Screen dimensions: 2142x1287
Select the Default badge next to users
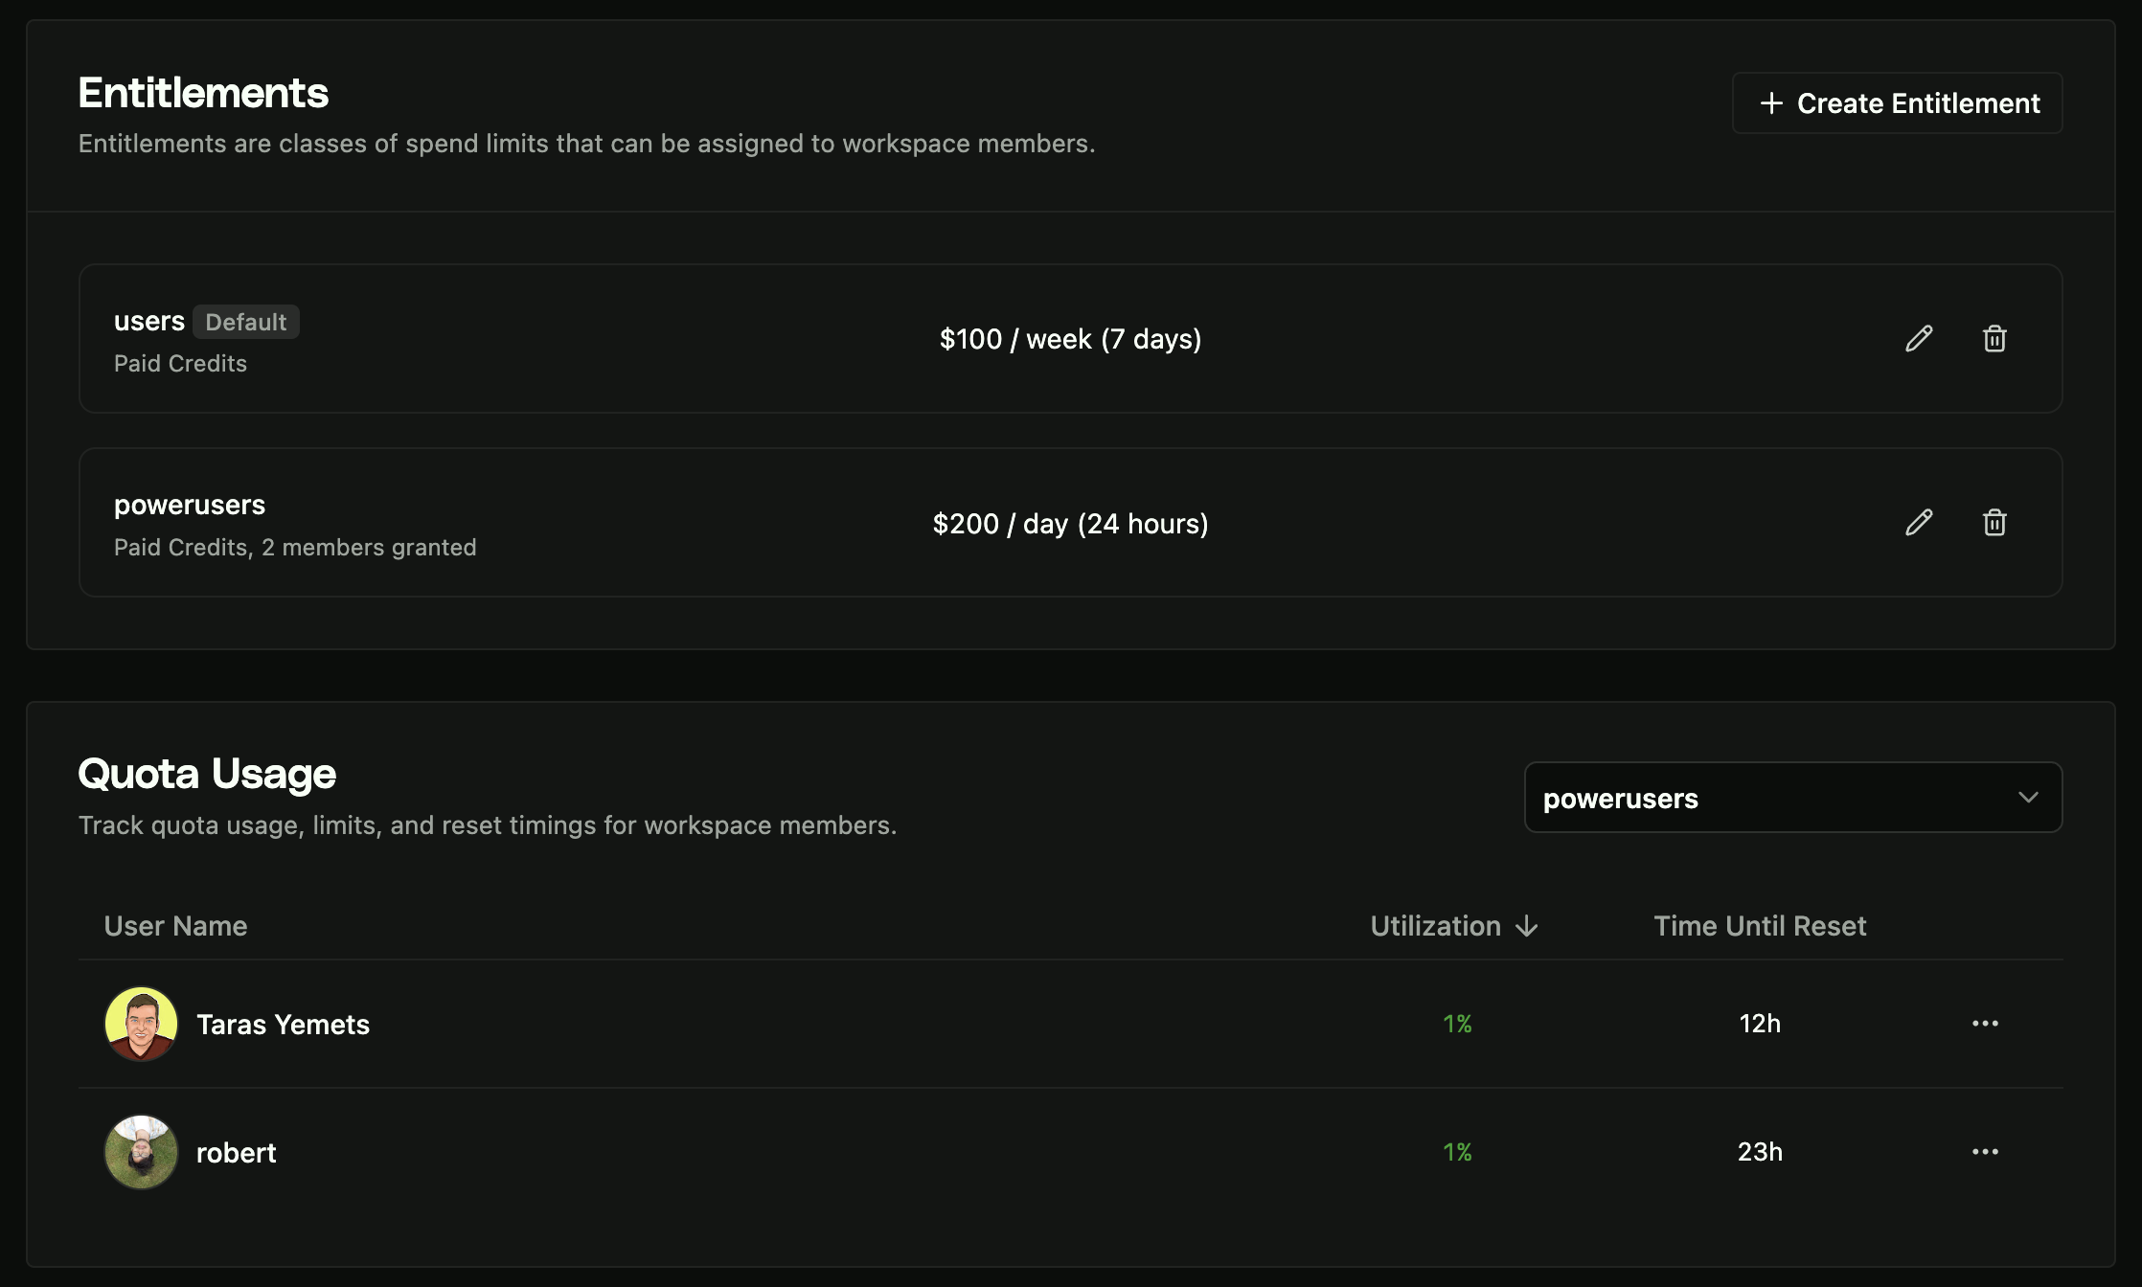point(246,322)
